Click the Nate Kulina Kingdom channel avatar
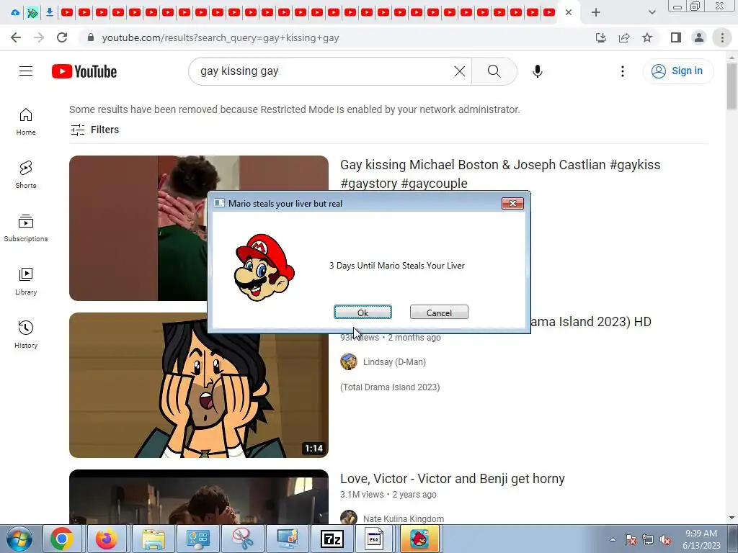 click(349, 517)
